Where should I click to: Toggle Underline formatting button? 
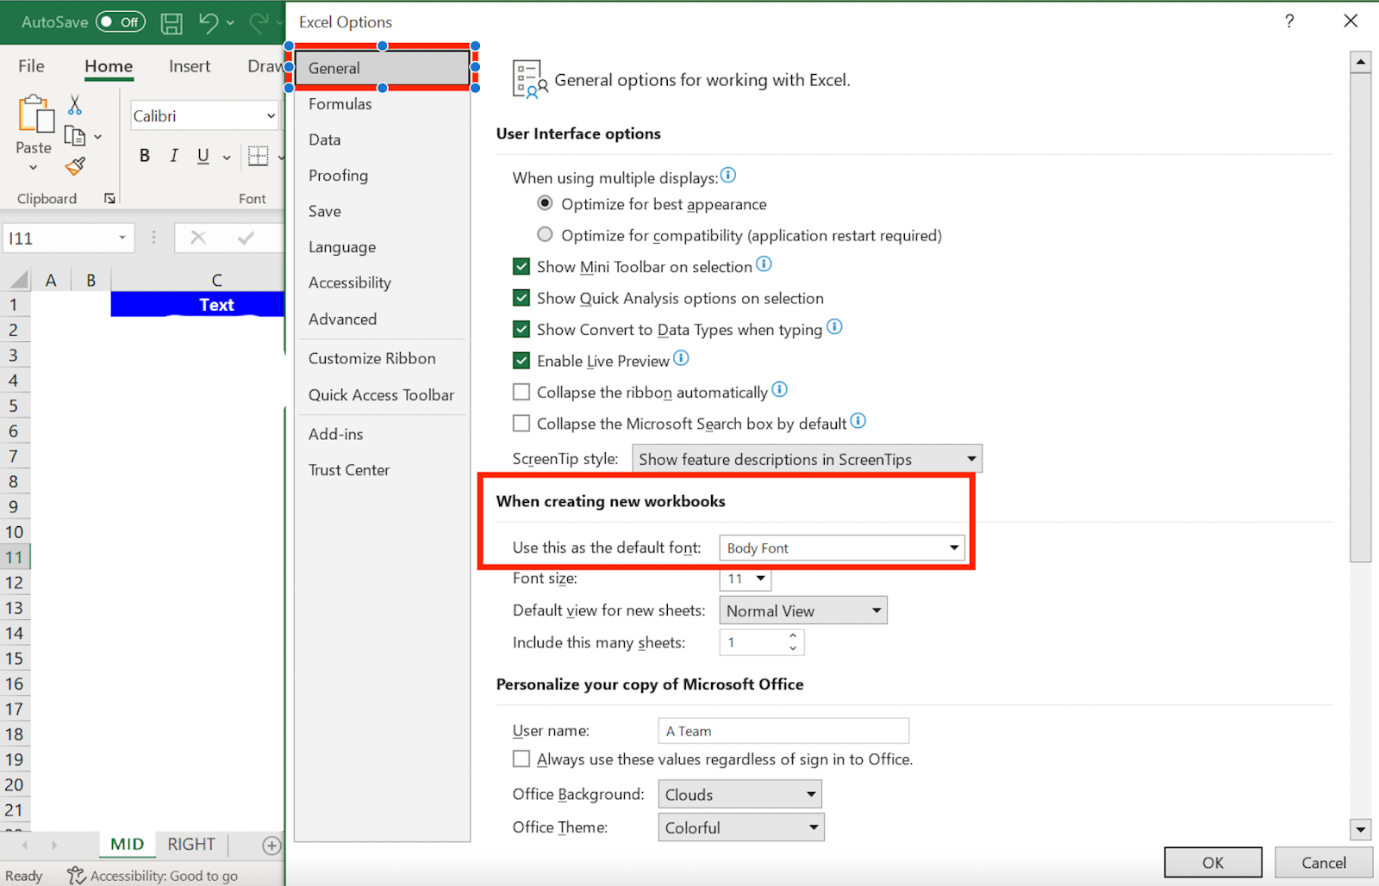click(x=203, y=156)
